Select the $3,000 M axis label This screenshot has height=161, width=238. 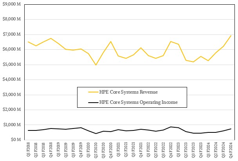(x=12, y=95)
